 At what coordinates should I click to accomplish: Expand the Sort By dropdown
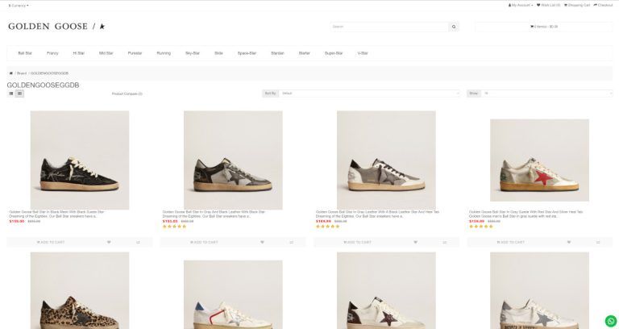point(369,94)
